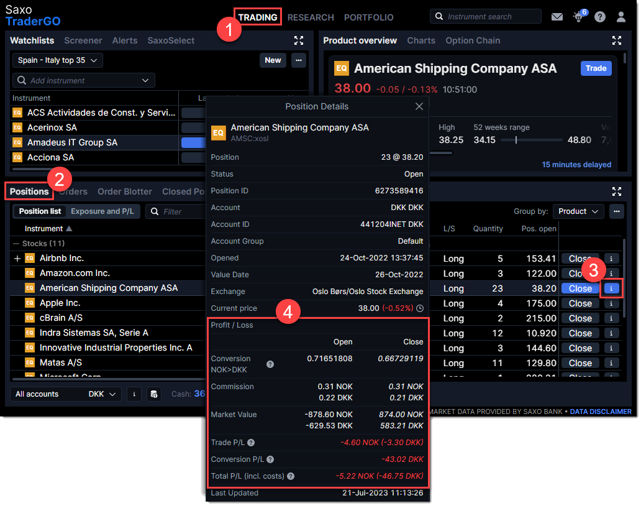The height and width of the screenshot is (506, 641).
Task: Open the positions three-dots options menu
Action: (x=617, y=211)
